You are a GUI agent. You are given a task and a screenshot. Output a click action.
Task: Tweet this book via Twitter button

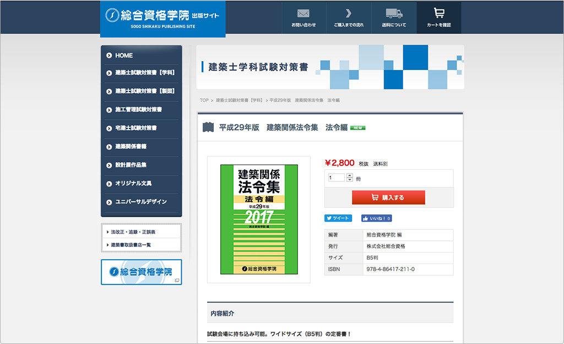[x=338, y=218]
